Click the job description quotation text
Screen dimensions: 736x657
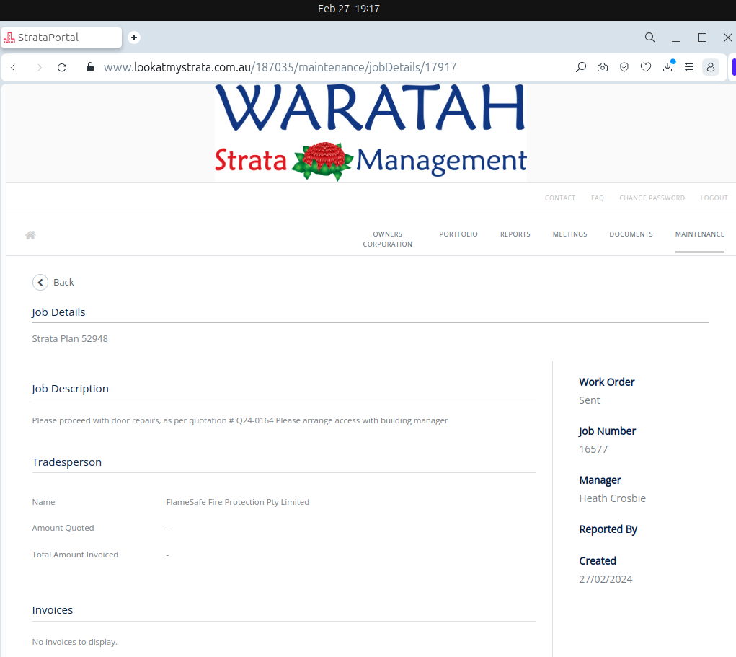(x=240, y=420)
